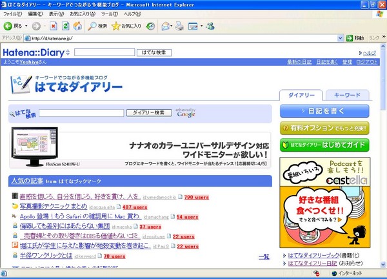Follow the 管理 link in header
Viewport: 387px width, 279px height.
pyautogui.click(x=347, y=62)
